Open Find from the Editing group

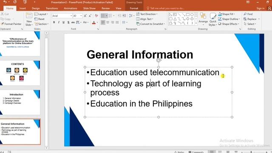pos(248,14)
